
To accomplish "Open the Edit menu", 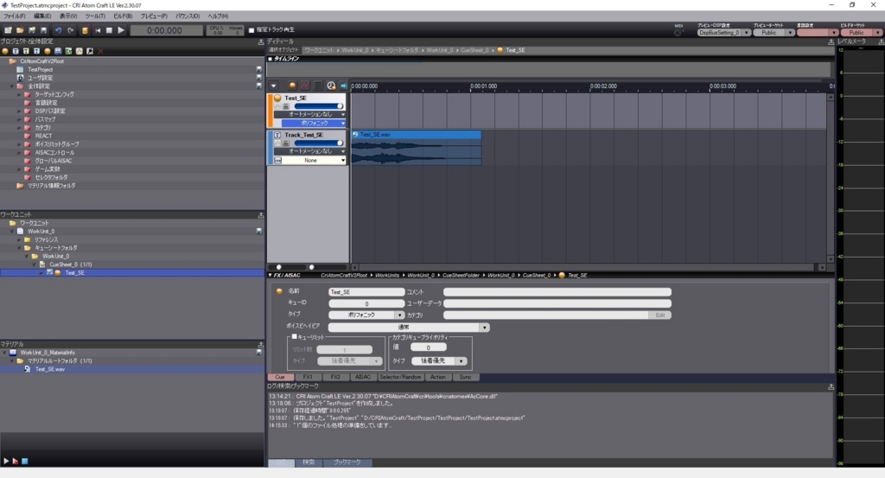I will [x=41, y=16].
